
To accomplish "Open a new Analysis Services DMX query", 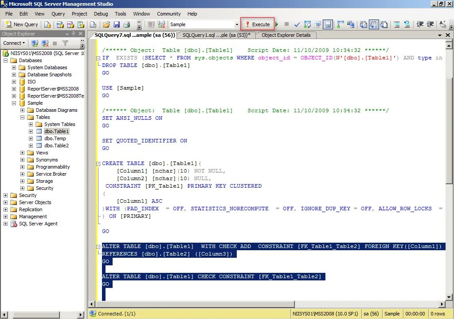I will pos(70,25).
